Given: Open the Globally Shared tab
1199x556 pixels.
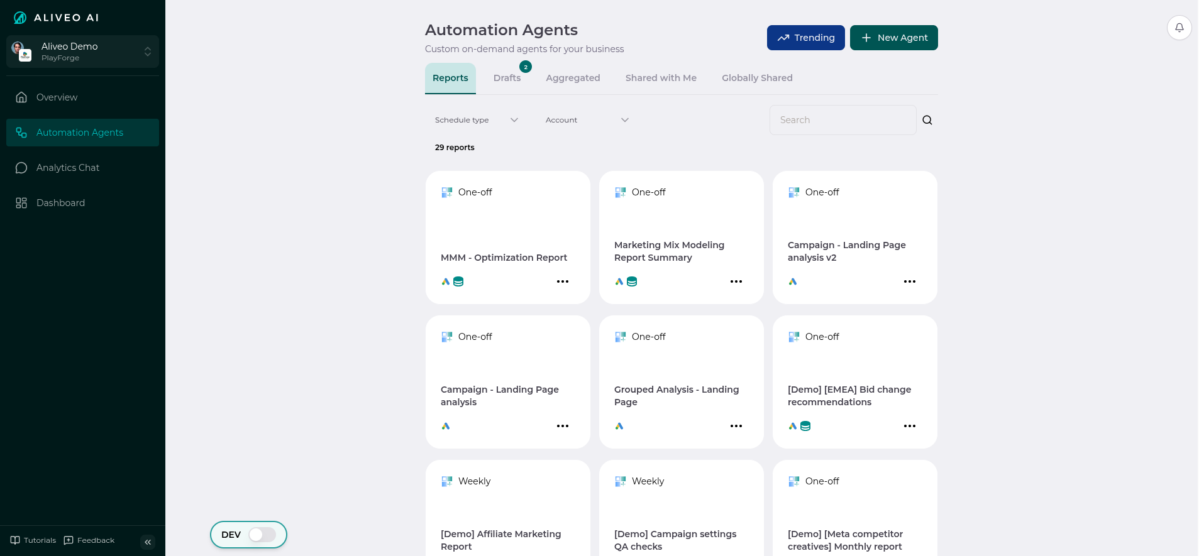Looking at the screenshot, I should tap(756, 78).
